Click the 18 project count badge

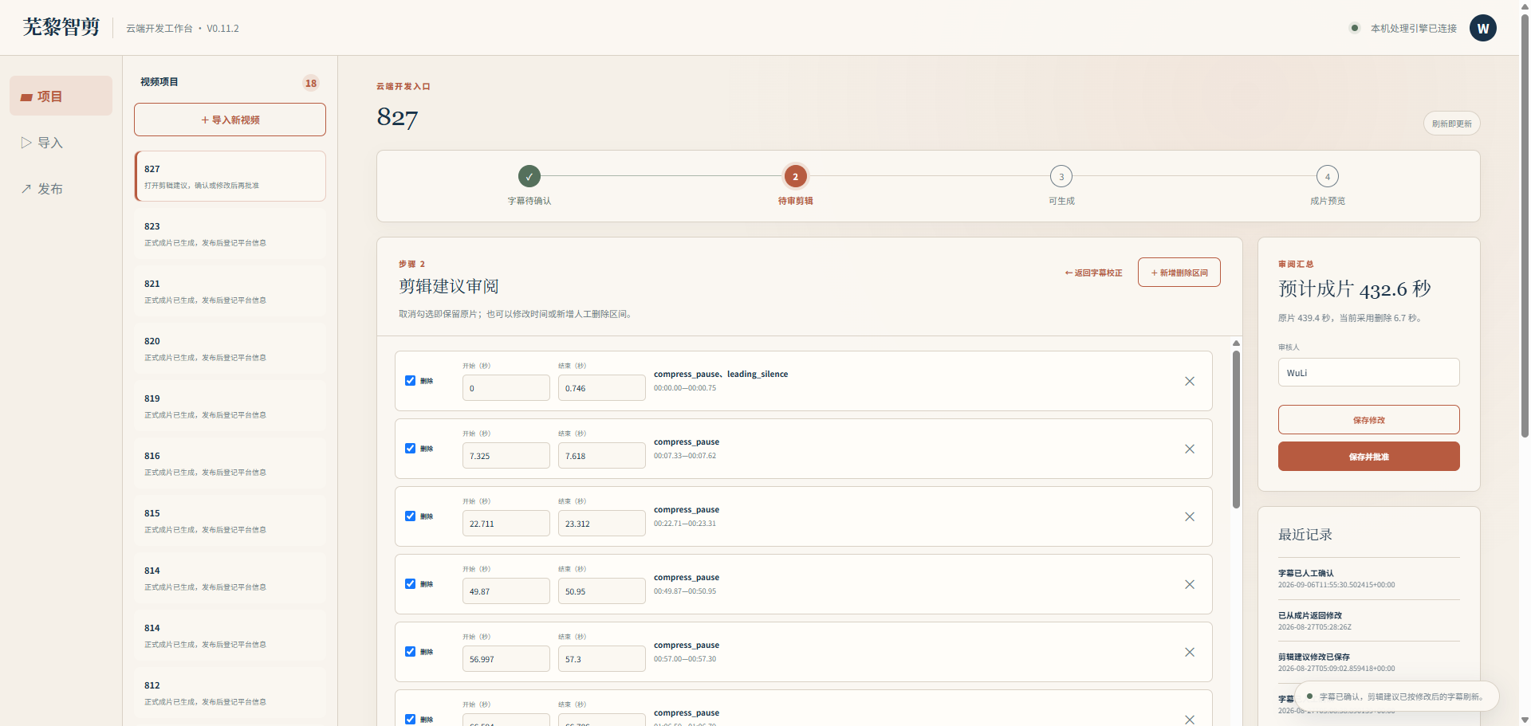click(x=311, y=83)
